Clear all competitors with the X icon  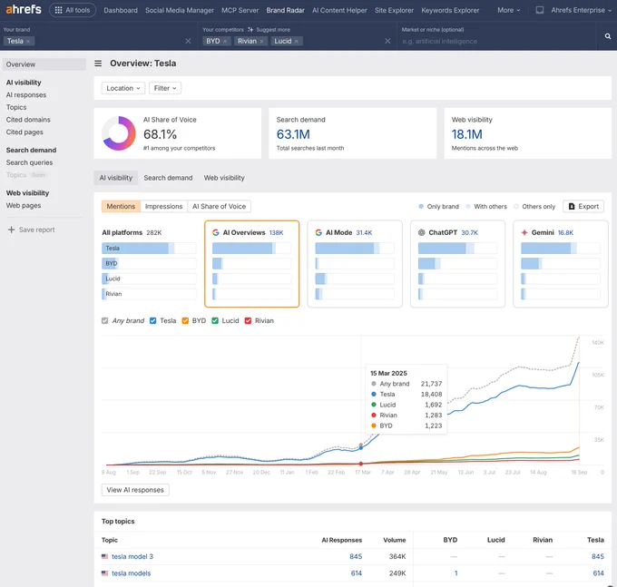click(x=387, y=41)
